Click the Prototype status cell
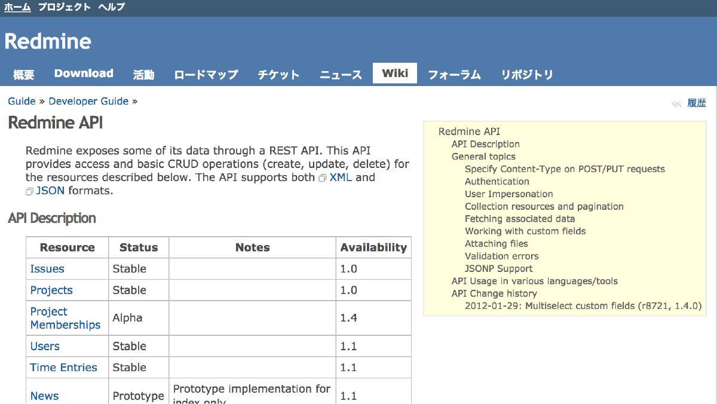Screen dimensions: 717x404 [x=139, y=396]
